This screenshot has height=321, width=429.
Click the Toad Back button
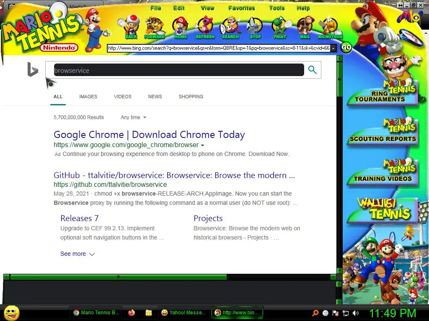(130, 27)
